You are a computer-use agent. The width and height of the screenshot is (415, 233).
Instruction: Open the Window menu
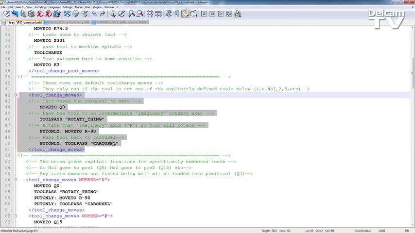point(109,7)
